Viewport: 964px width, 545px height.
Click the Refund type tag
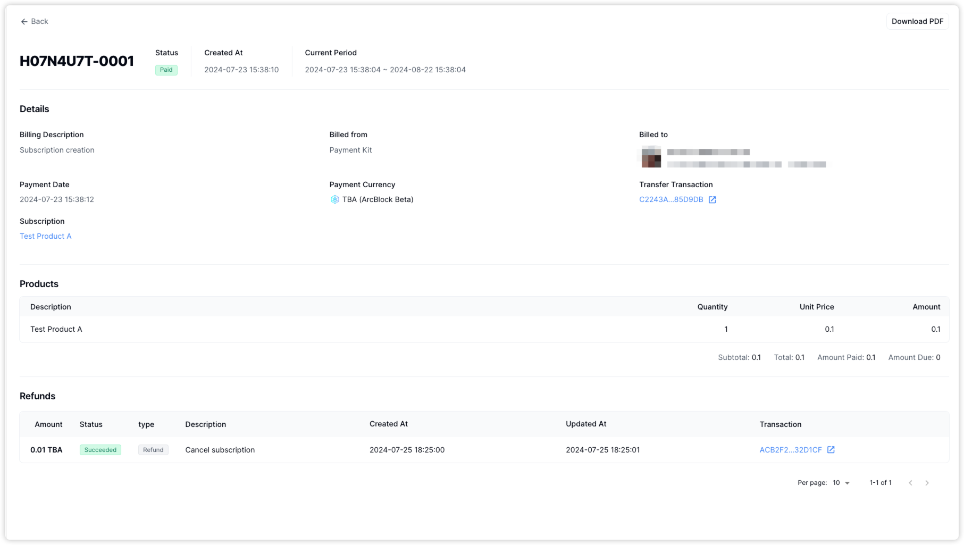point(153,450)
